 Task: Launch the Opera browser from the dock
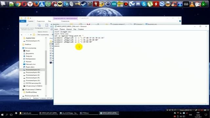(24, 4)
